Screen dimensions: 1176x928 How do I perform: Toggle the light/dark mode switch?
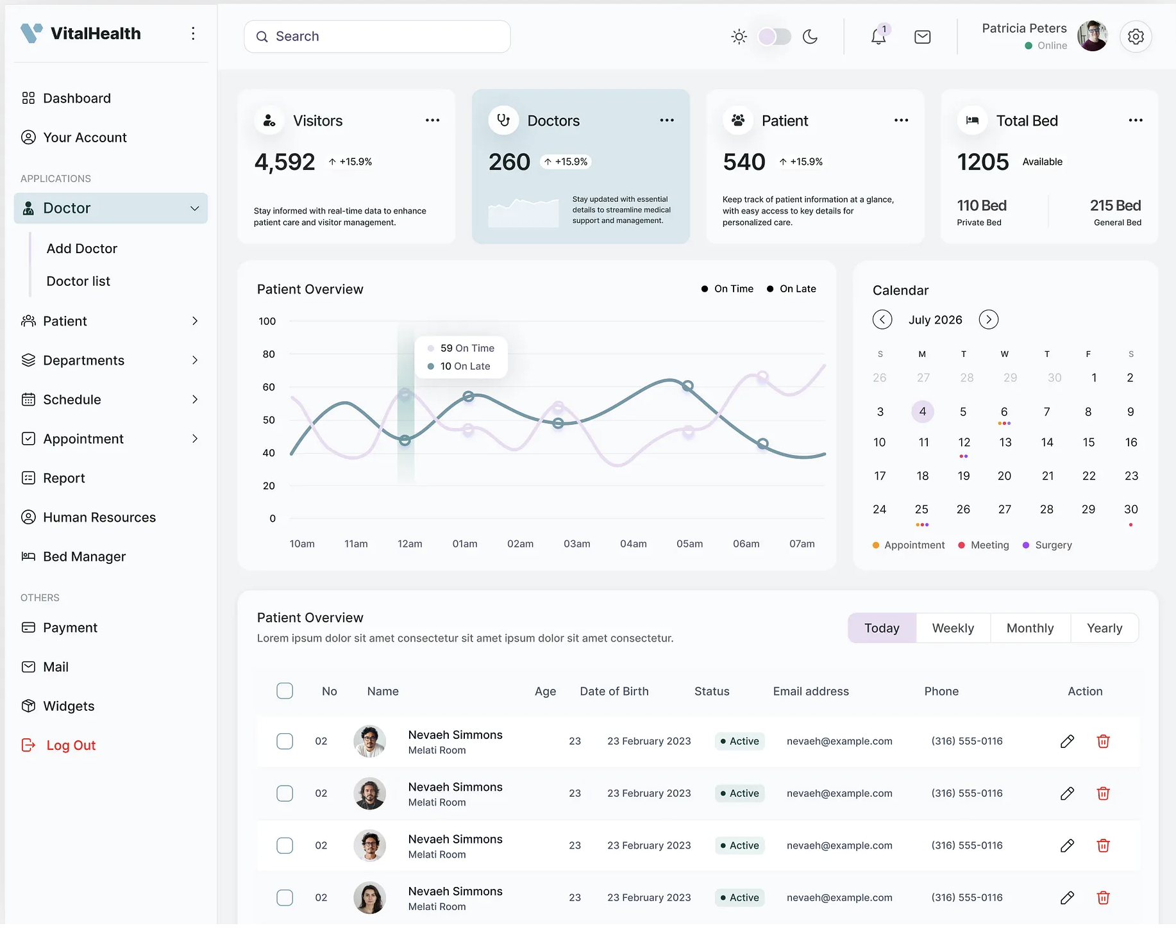tap(773, 37)
